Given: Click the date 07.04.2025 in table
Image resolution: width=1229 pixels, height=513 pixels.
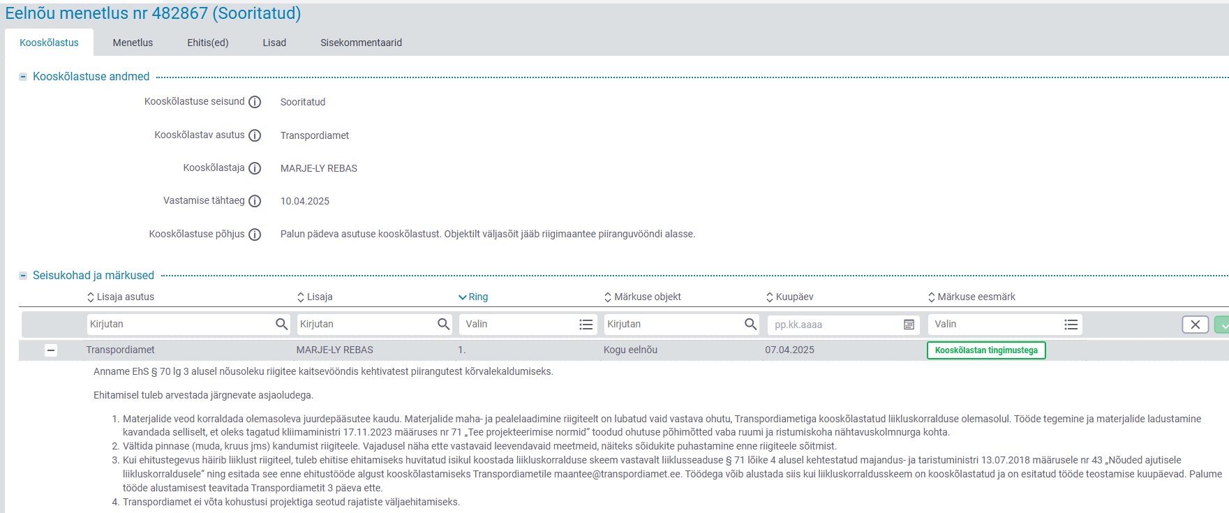Looking at the screenshot, I should [789, 350].
